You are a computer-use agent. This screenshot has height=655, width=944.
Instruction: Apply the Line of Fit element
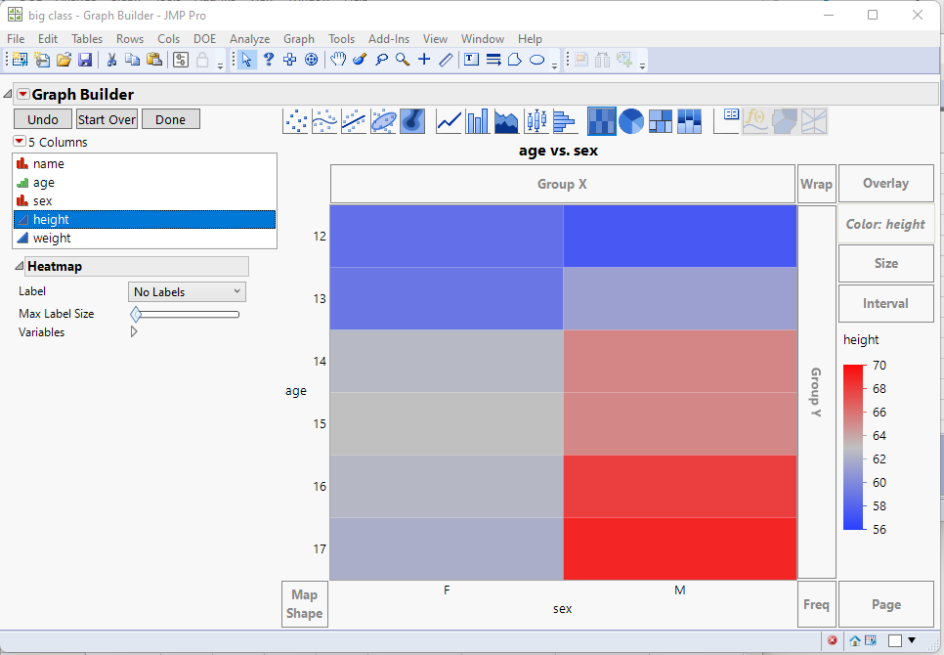[x=353, y=120]
